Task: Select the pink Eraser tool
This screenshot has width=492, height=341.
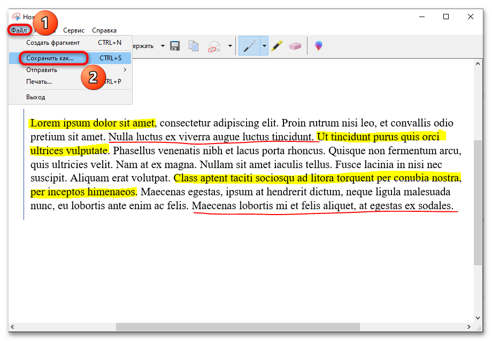Action: click(295, 46)
